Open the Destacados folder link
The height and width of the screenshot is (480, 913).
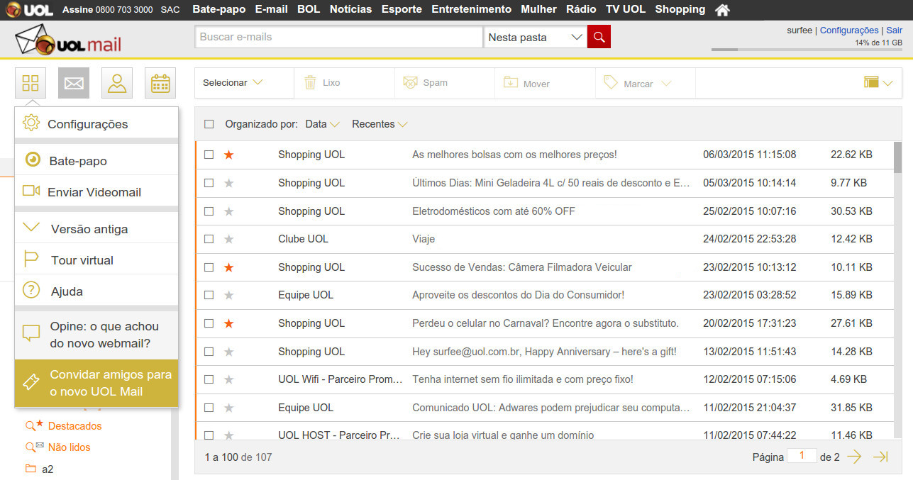click(x=74, y=426)
